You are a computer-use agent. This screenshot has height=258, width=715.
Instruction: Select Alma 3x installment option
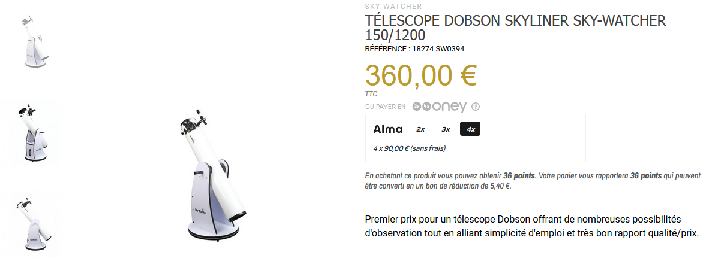coord(446,129)
